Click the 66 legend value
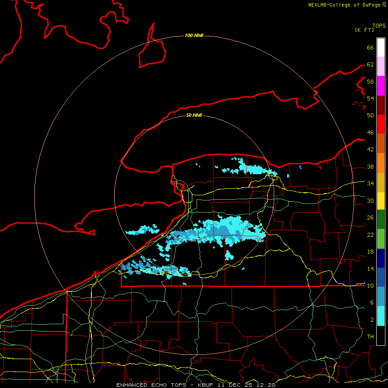The width and height of the screenshot is (388, 388). click(x=370, y=47)
